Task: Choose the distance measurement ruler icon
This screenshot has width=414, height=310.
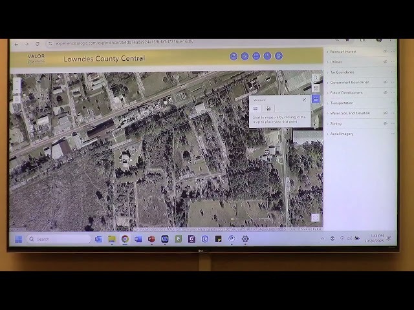Action: (x=256, y=108)
